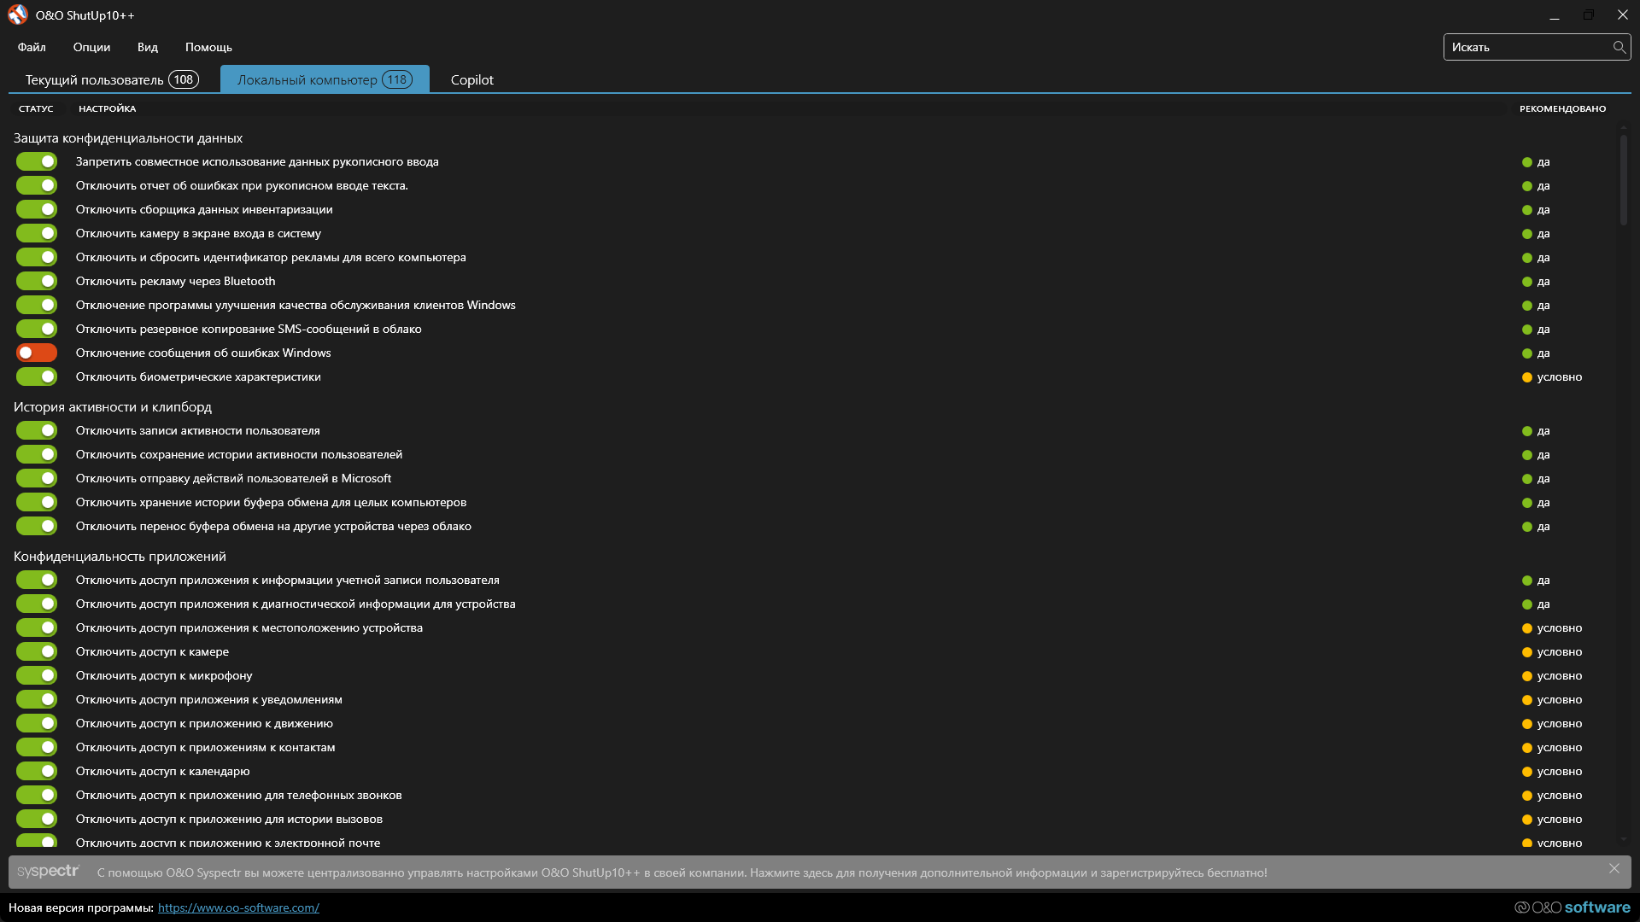Open the oo-software.com link
This screenshot has height=922, width=1640.
pos(238,907)
